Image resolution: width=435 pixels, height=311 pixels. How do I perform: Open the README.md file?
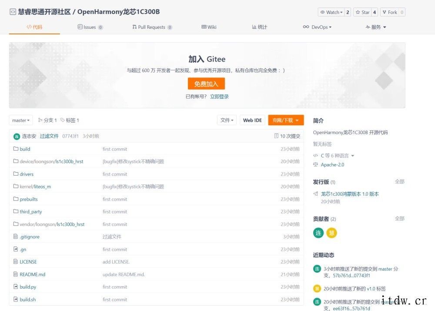32,274
